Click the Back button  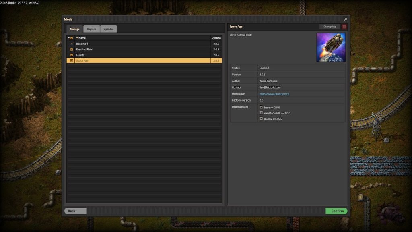(74, 211)
